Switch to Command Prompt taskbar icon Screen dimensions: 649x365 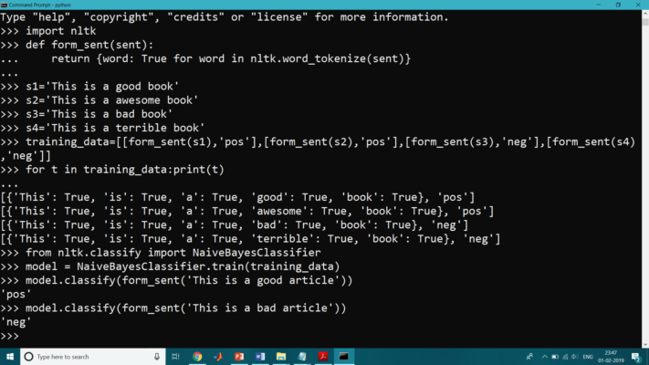(345, 357)
